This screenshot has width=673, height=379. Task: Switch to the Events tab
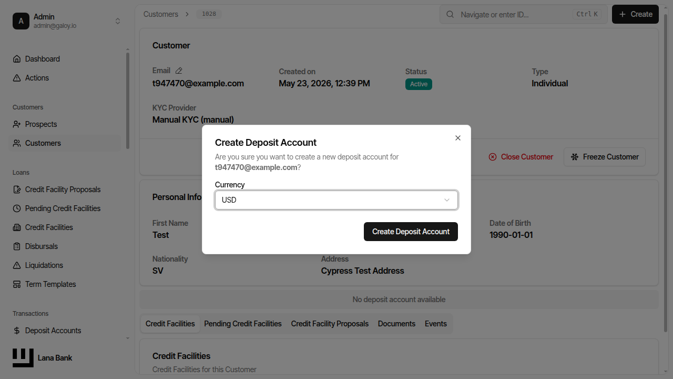pyautogui.click(x=436, y=324)
